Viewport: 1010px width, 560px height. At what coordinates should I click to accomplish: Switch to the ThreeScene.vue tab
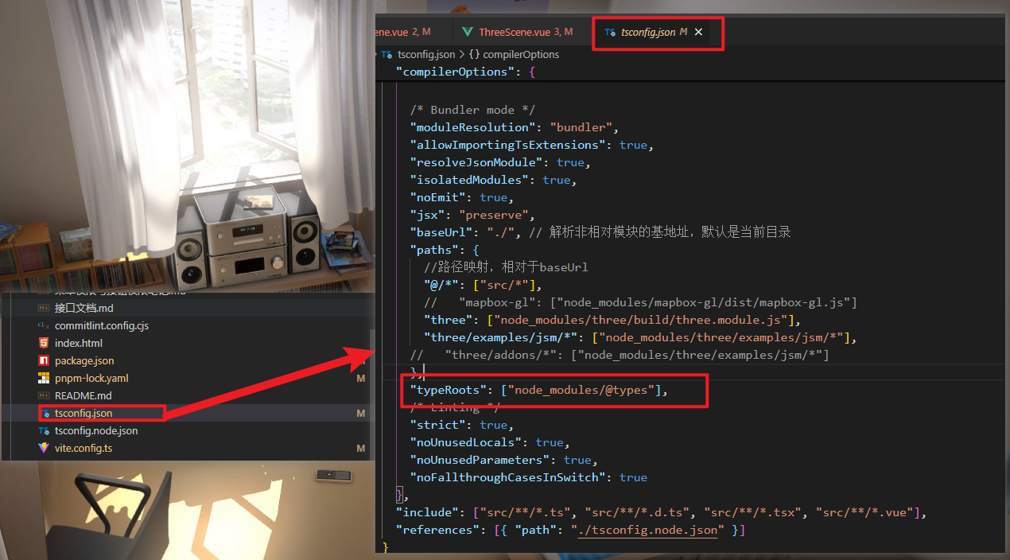coord(517,32)
